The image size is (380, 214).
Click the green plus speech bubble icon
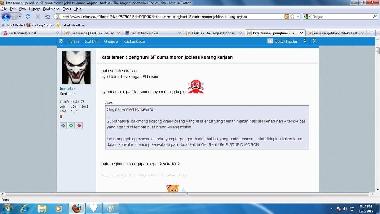tap(71, 126)
